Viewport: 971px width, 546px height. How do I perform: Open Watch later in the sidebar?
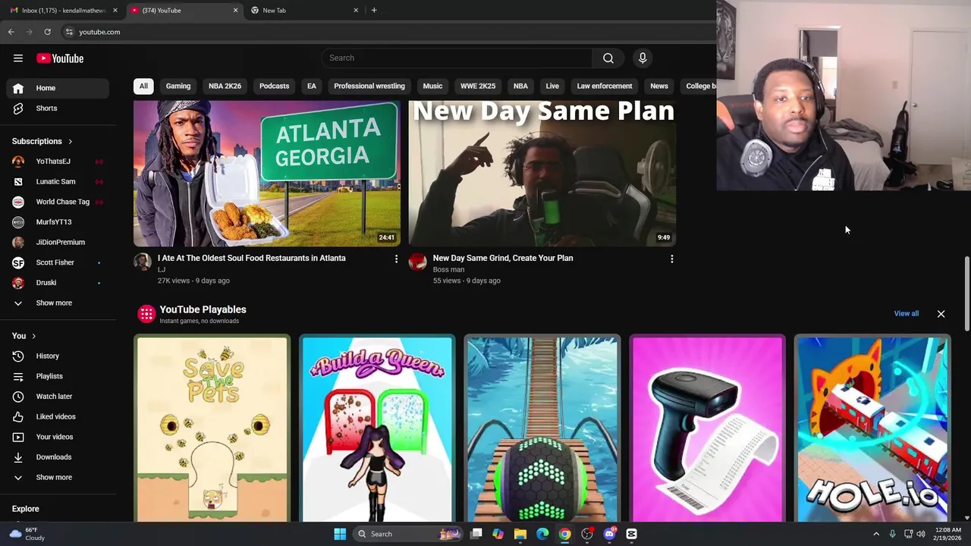pos(58,397)
